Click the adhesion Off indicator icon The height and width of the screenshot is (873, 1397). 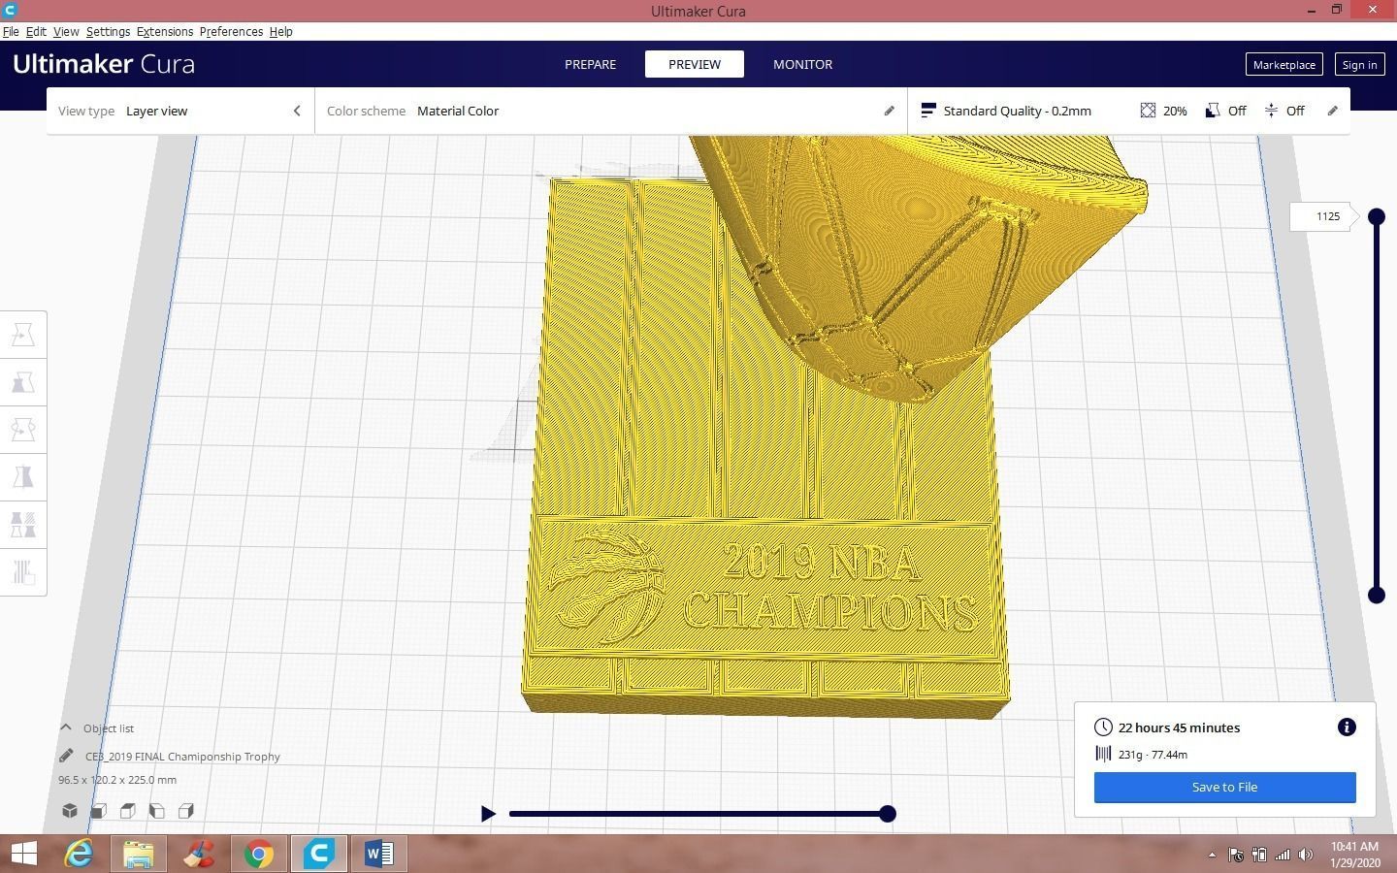click(1271, 111)
